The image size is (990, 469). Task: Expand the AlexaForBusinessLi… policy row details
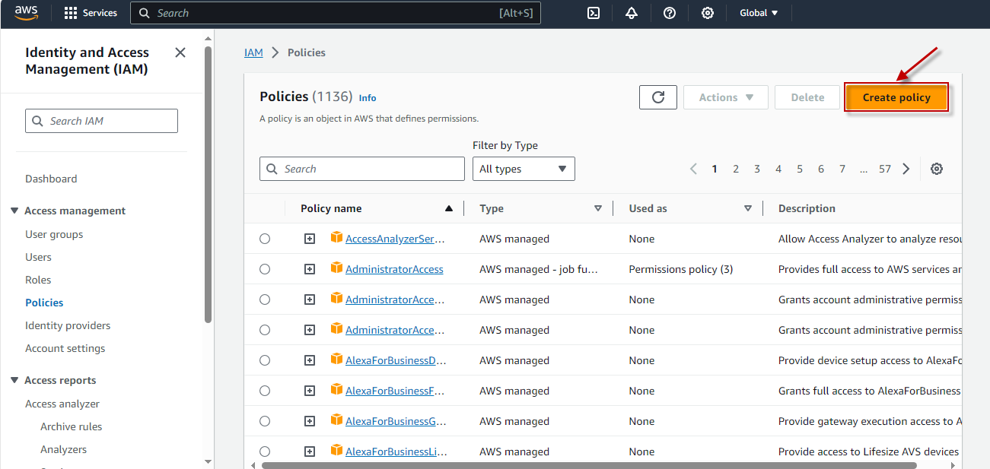click(x=310, y=452)
